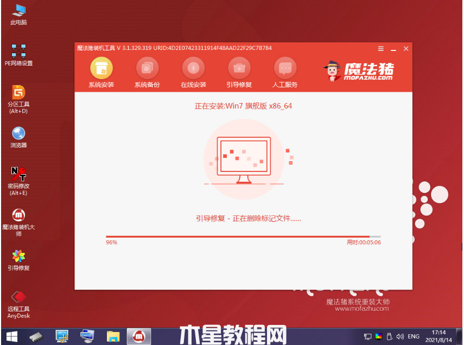Image resolution: width=464 pixels, height=345 pixels.
Task: Select 分区工具 (Alt+D) desktop icon
Action: click(18, 99)
